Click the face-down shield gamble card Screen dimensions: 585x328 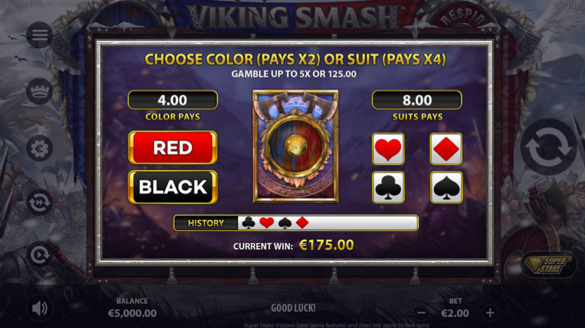click(x=295, y=147)
